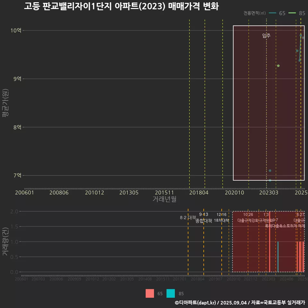Click the 8억 y-axis label
Viewport: 308px width, 308px height.
pos(17,127)
